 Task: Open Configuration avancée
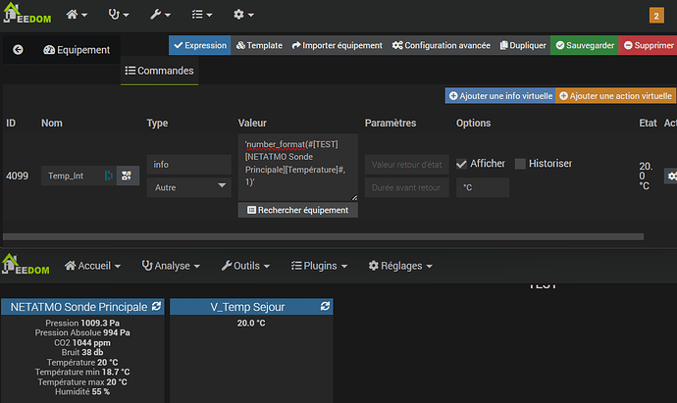tap(442, 45)
